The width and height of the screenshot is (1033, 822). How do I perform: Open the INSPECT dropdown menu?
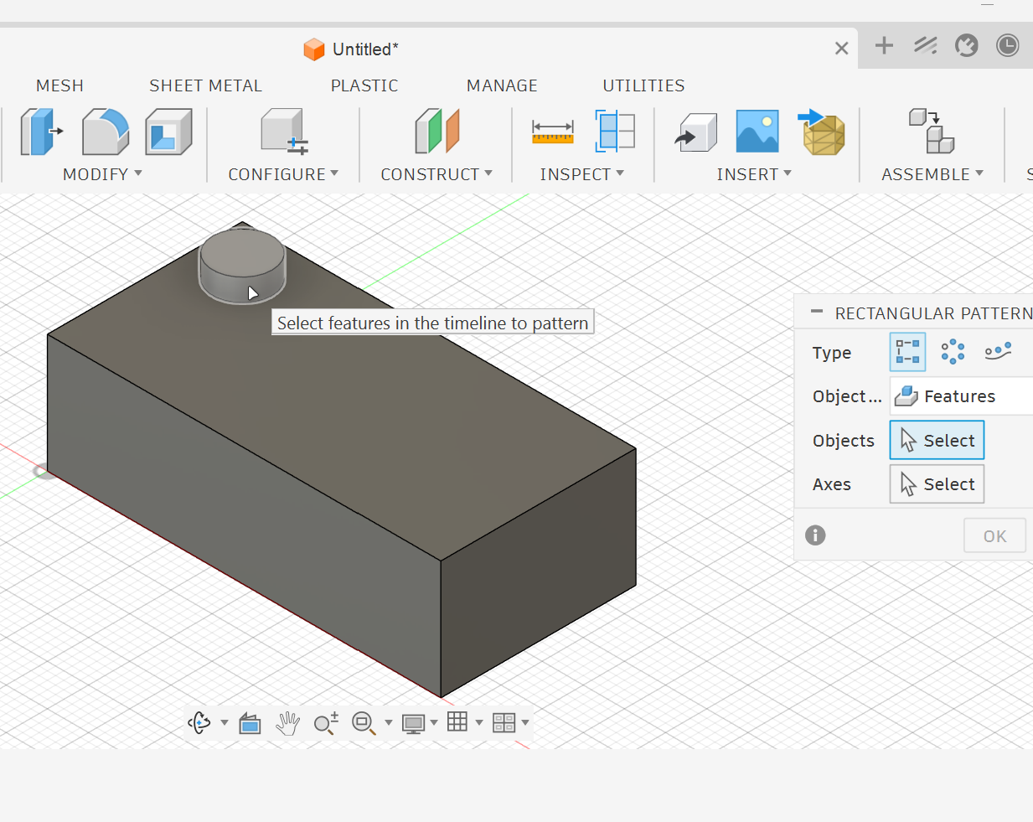pos(582,174)
